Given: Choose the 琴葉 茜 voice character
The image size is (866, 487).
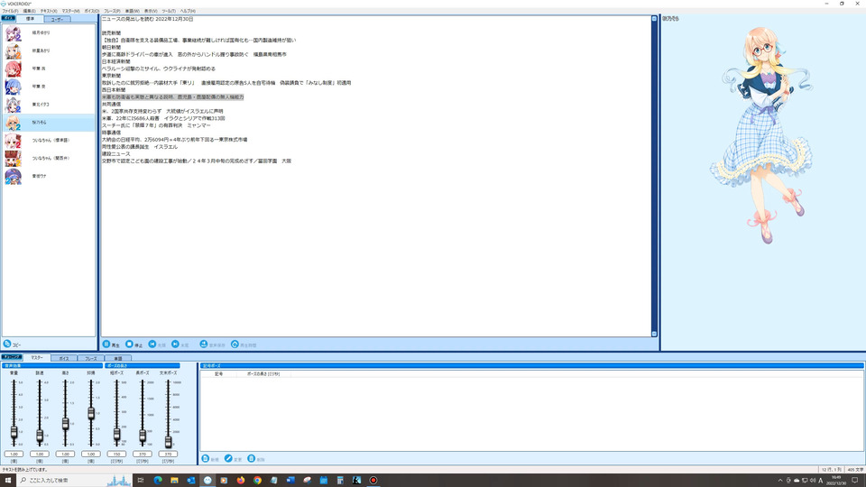Looking at the screenshot, I should pyautogui.click(x=49, y=69).
